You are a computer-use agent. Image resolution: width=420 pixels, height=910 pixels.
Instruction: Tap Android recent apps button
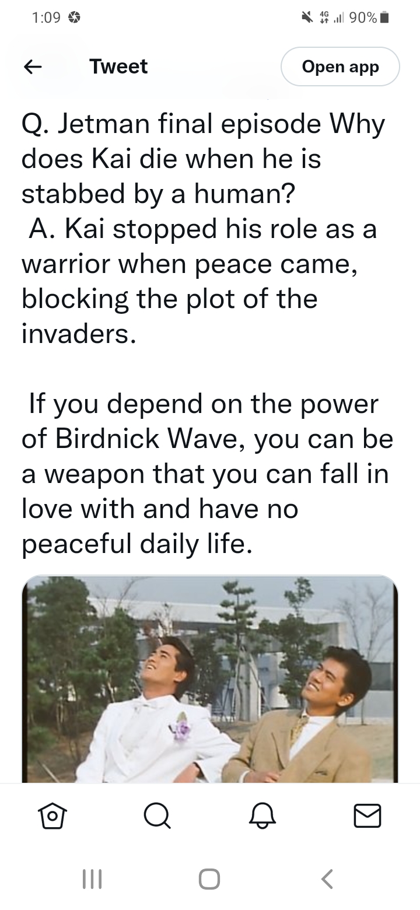(92, 878)
